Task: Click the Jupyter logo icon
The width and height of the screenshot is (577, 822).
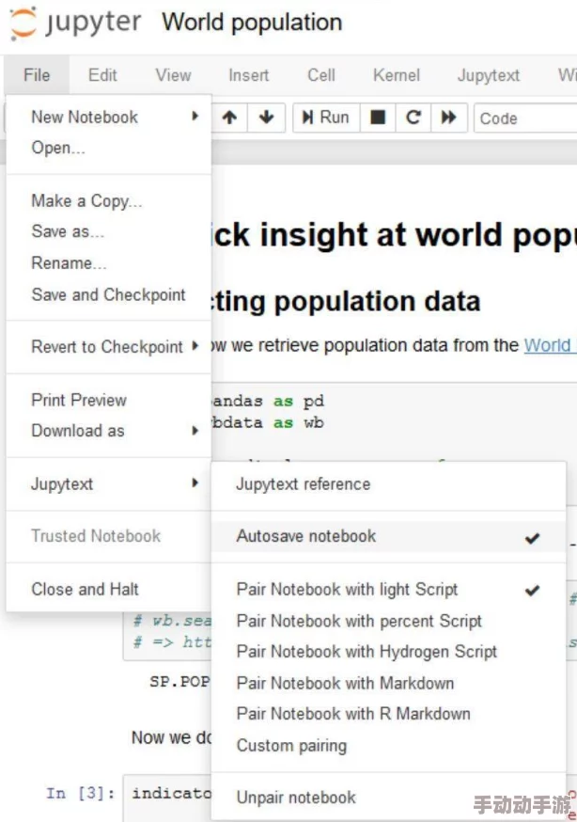Action: click(x=23, y=24)
